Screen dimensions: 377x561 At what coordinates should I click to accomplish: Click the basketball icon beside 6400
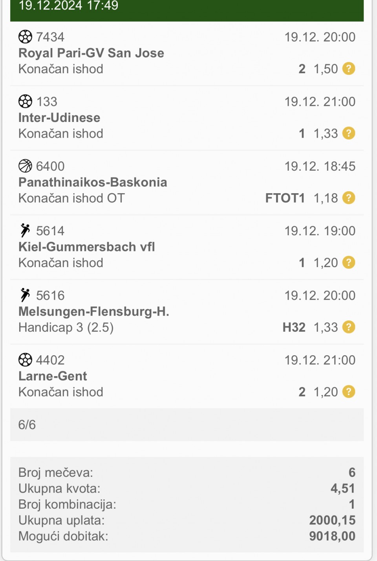pos(25,166)
